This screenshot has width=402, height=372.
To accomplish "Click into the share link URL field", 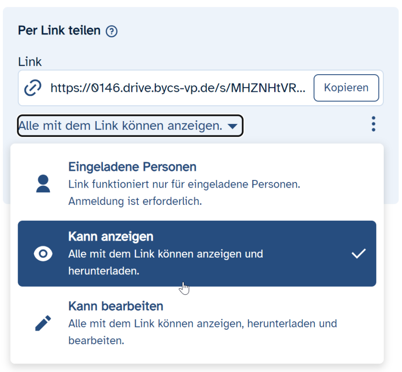I will [x=177, y=88].
